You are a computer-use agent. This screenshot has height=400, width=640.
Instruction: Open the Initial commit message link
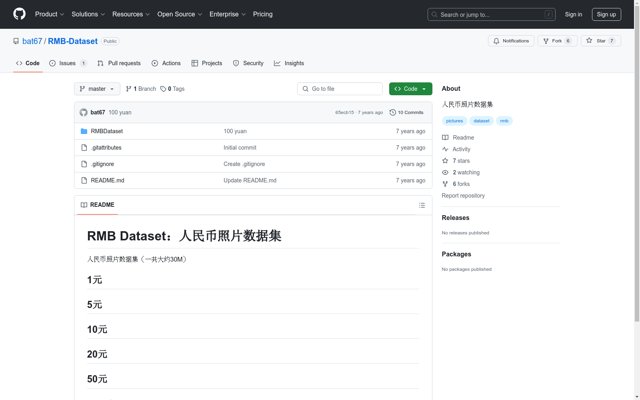pos(240,148)
